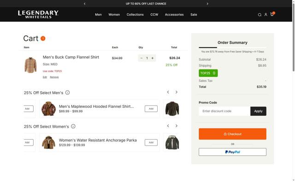Go to previous promo banner message
Screen dimensions: 295x182
click(85, 4)
